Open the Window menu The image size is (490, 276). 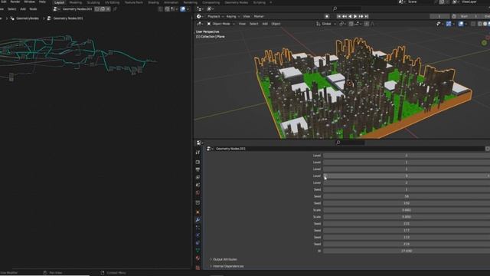coord(29,2)
